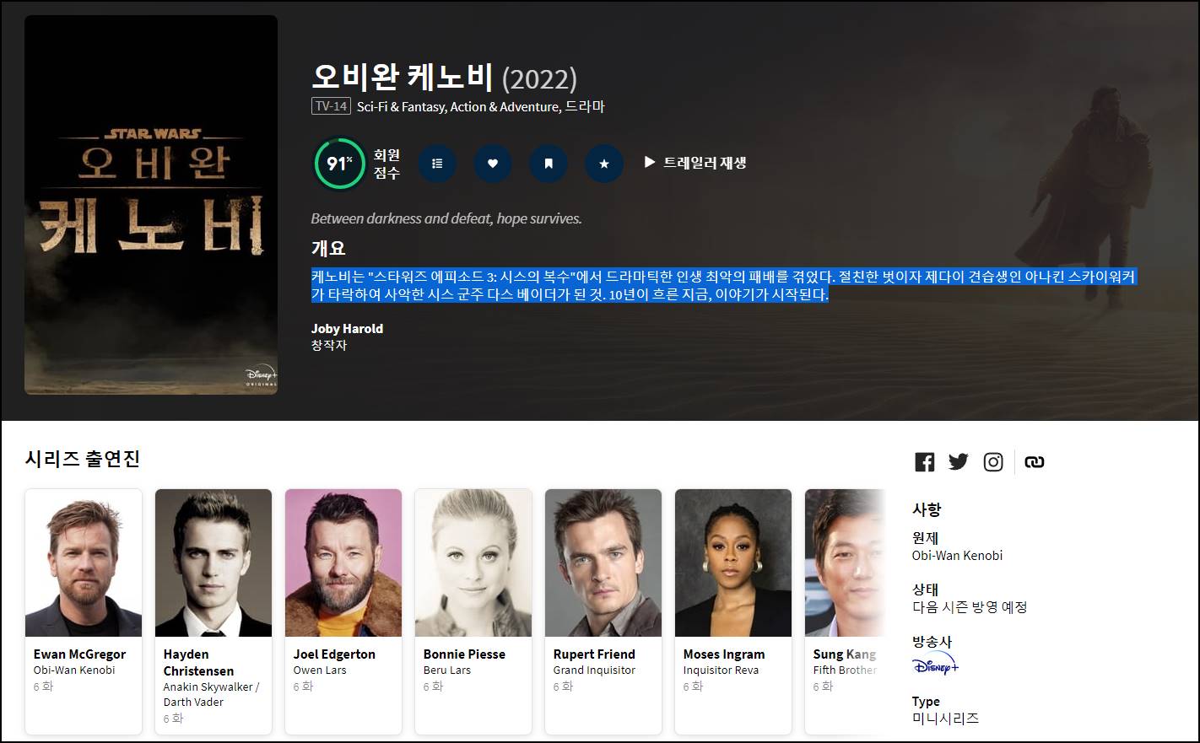Open the 오비완 케노비 title link
1200x743 pixels.
[403, 77]
